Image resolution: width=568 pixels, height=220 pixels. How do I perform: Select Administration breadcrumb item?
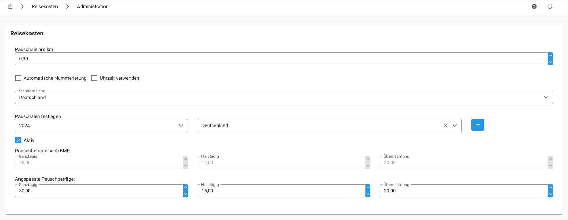tap(92, 6)
